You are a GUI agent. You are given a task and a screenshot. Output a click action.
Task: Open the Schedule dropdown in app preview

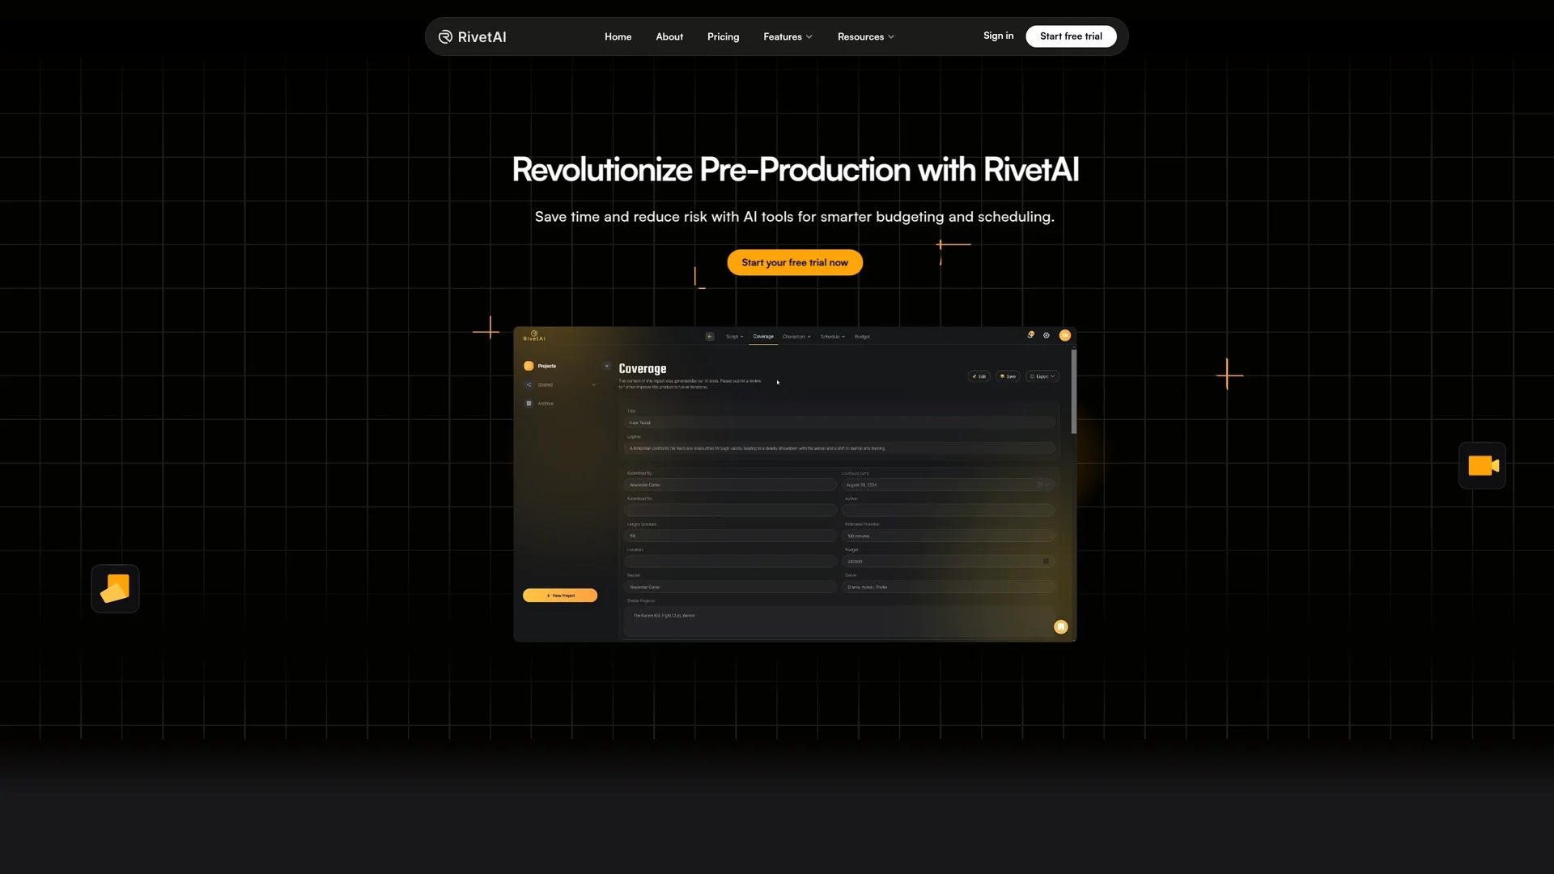click(832, 337)
